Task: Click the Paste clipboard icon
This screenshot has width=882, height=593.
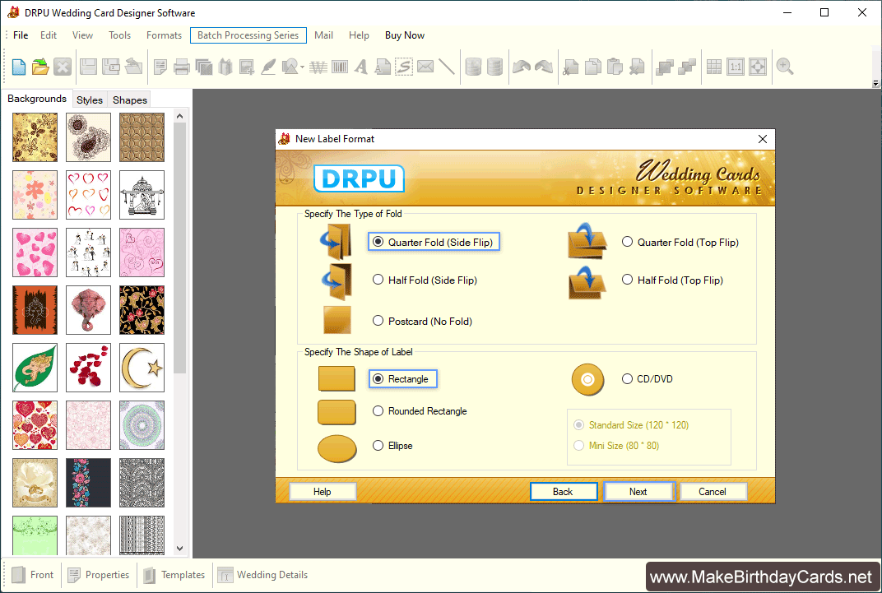Action: click(x=615, y=67)
